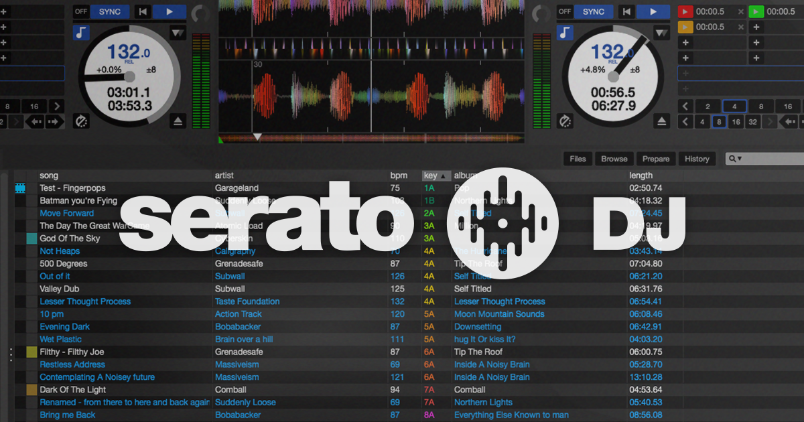Select the blue-outlined loop slot on right deck

(740, 73)
